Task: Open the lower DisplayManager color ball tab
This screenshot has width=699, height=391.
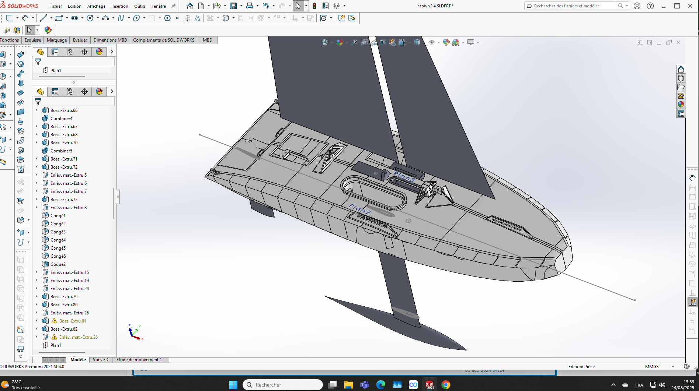Action: (x=99, y=92)
